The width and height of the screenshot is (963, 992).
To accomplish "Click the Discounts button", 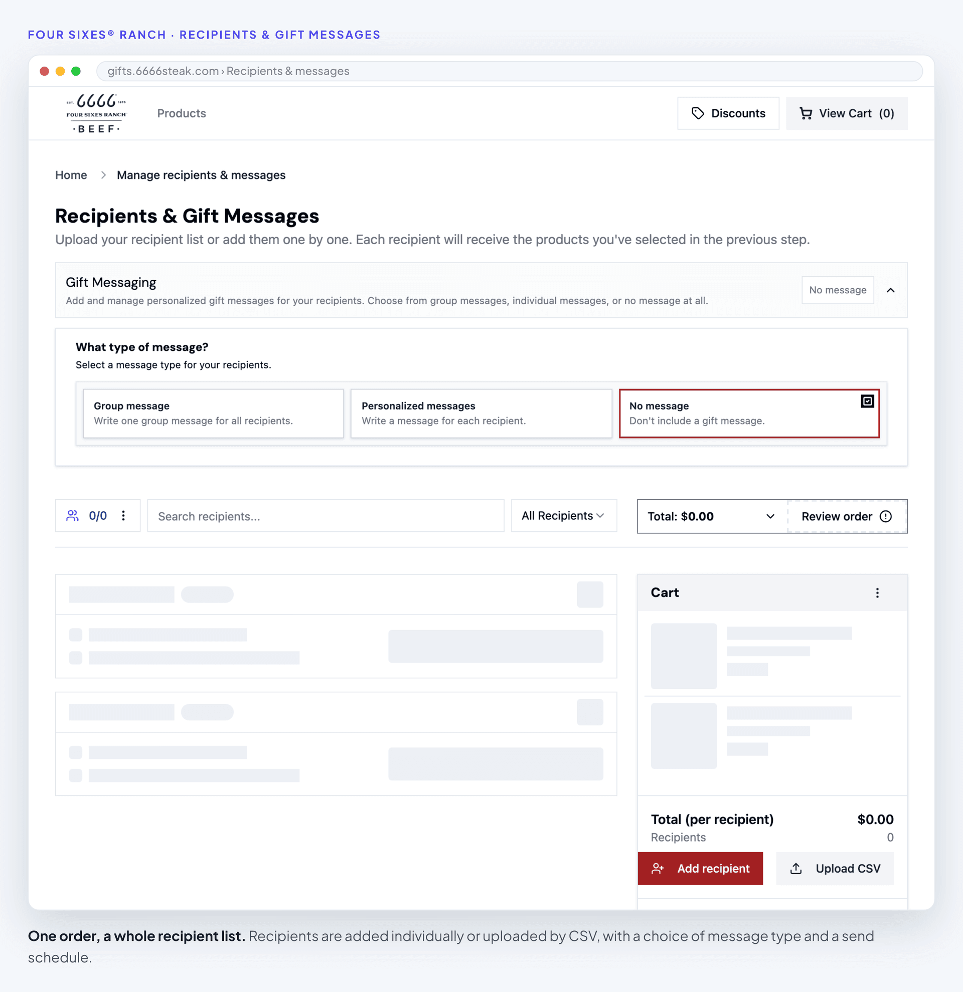I will point(728,113).
